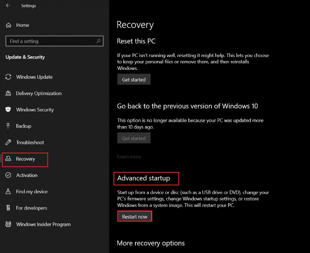Select the Recovery sidebar entry

pyautogui.click(x=25, y=159)
